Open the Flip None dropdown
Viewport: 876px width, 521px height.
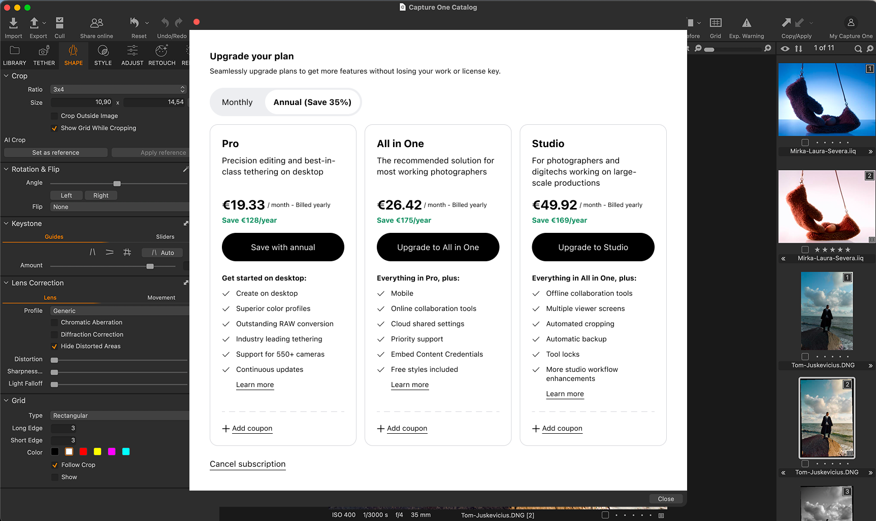point(120,207)
